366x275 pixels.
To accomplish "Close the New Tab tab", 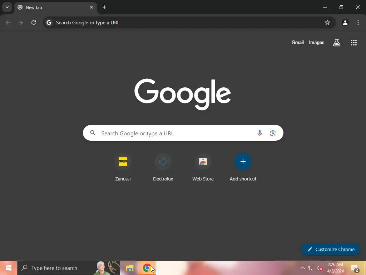I will coord(91,7).
